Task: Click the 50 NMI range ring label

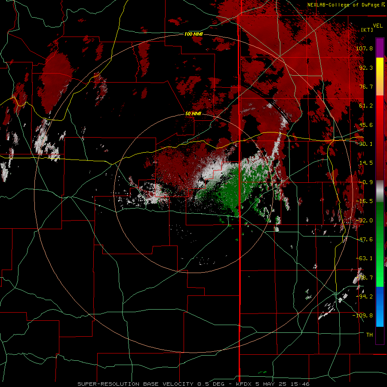Action: pos(193,114)
